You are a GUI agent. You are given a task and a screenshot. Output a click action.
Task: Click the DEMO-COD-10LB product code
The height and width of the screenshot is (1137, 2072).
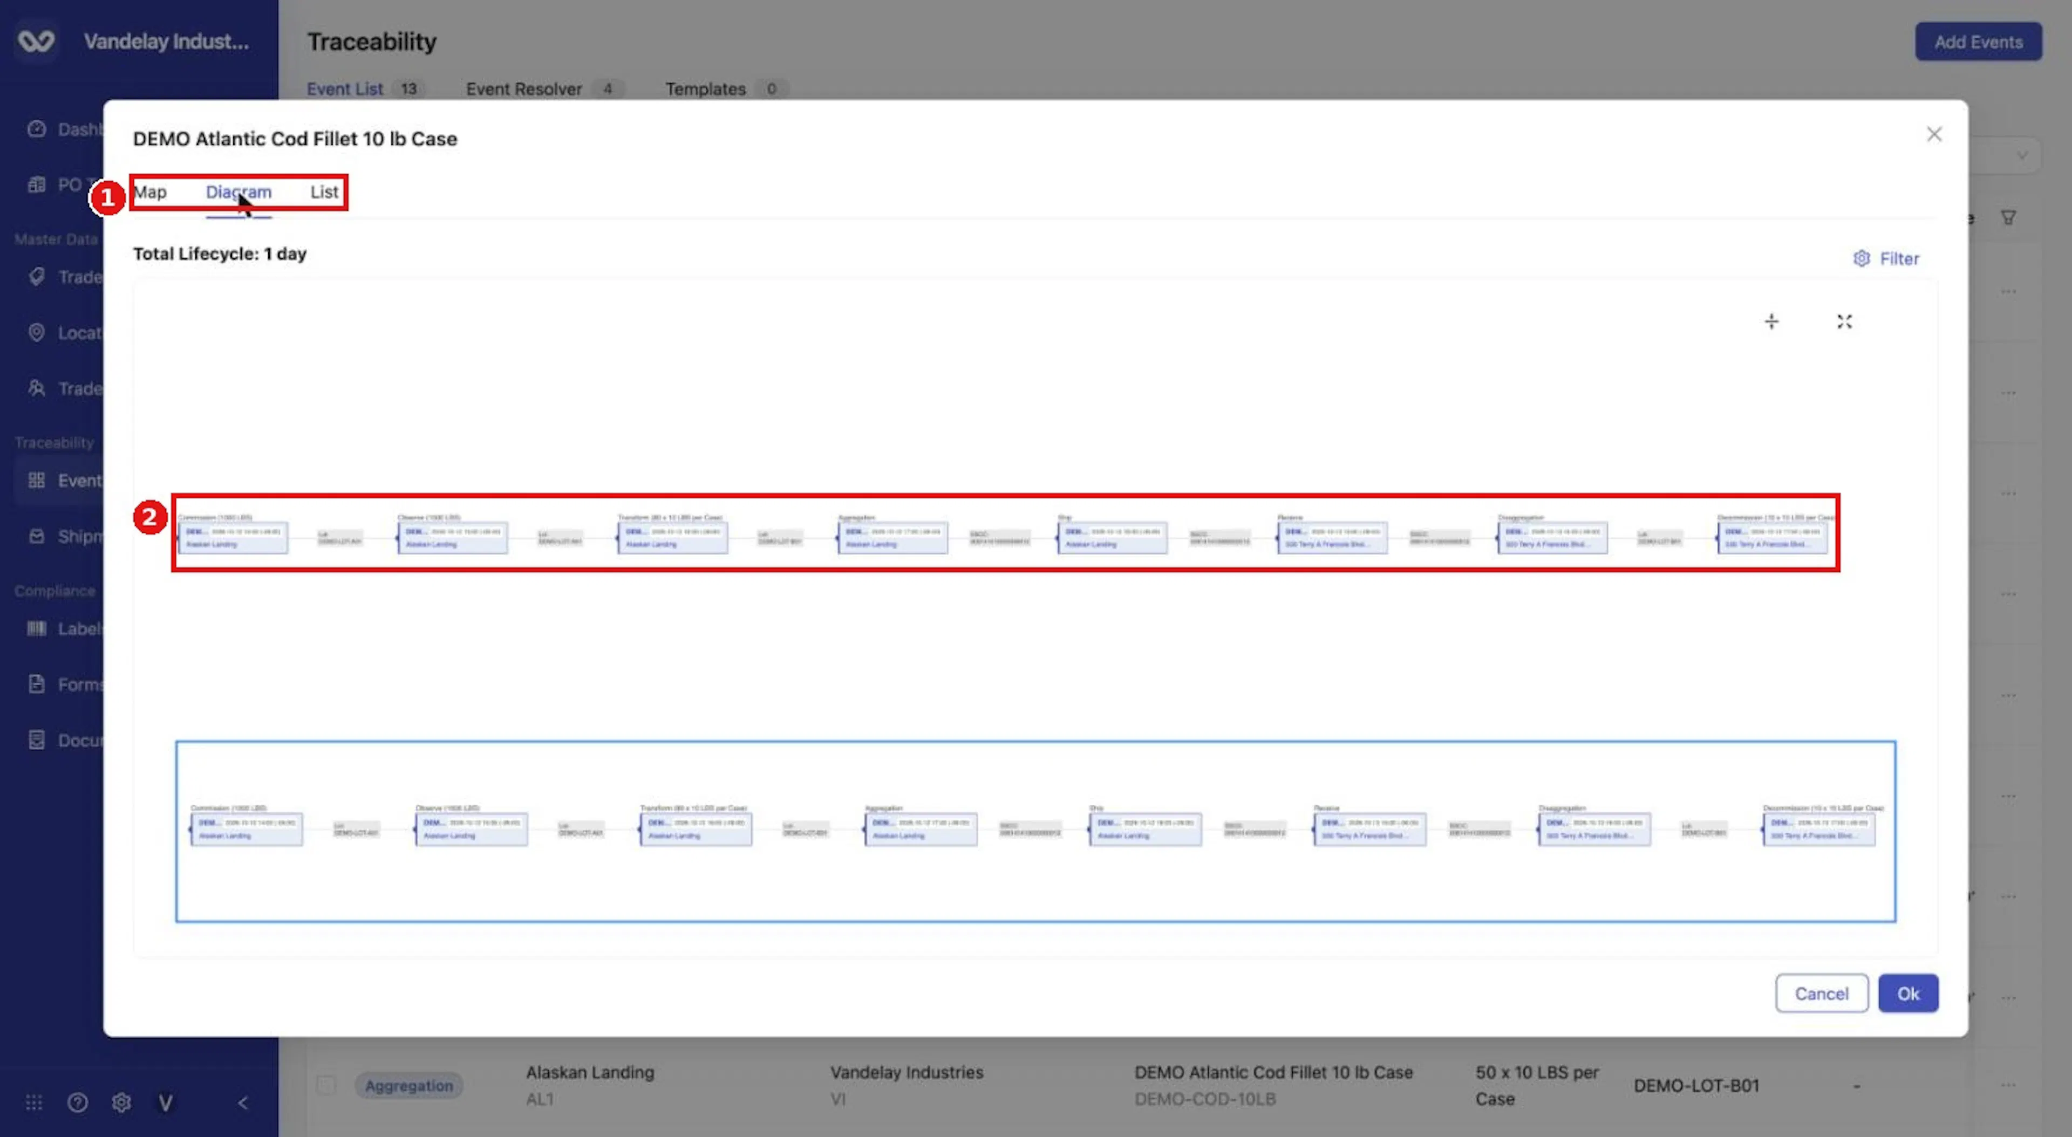pyautogui.click(x=1205, y=1098)
